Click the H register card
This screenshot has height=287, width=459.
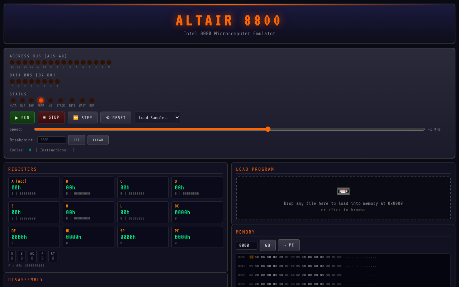(x=89, y=212)
